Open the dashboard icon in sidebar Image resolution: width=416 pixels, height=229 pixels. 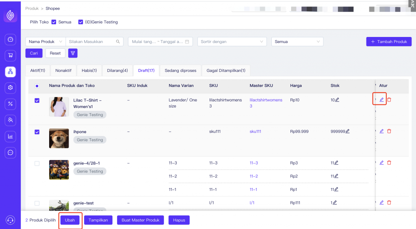coord(10,39)
